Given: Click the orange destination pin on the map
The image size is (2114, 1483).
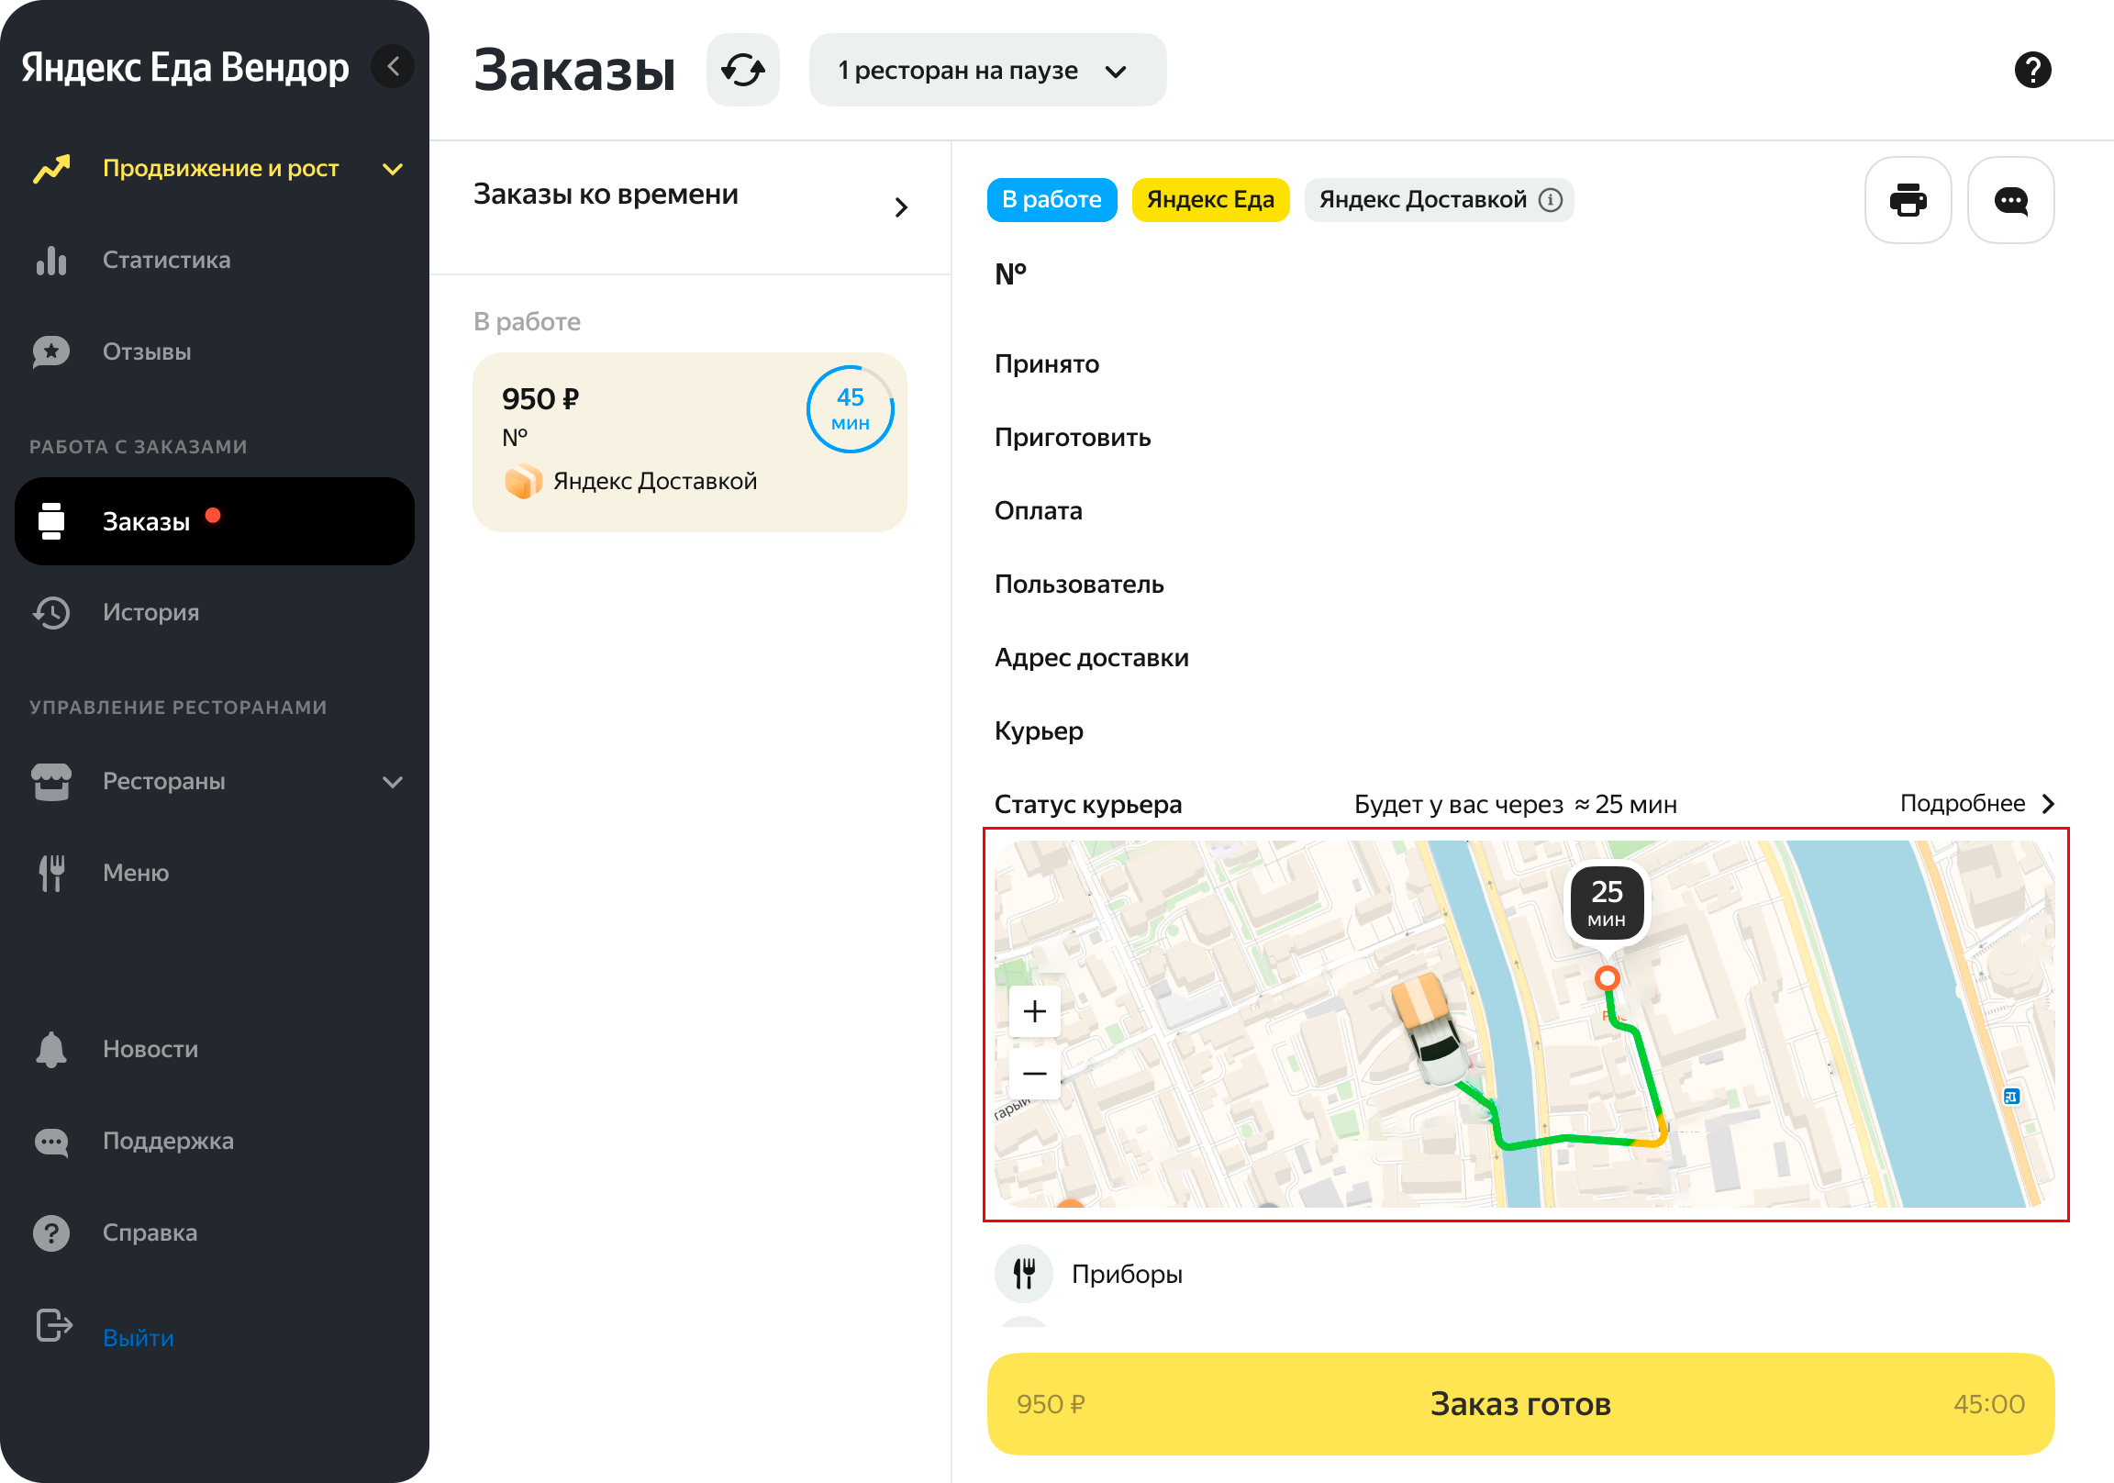Looking at the screenshot, I should point(1607,978).
